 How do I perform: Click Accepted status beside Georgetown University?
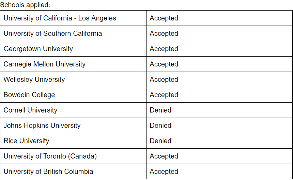(164, 49)
